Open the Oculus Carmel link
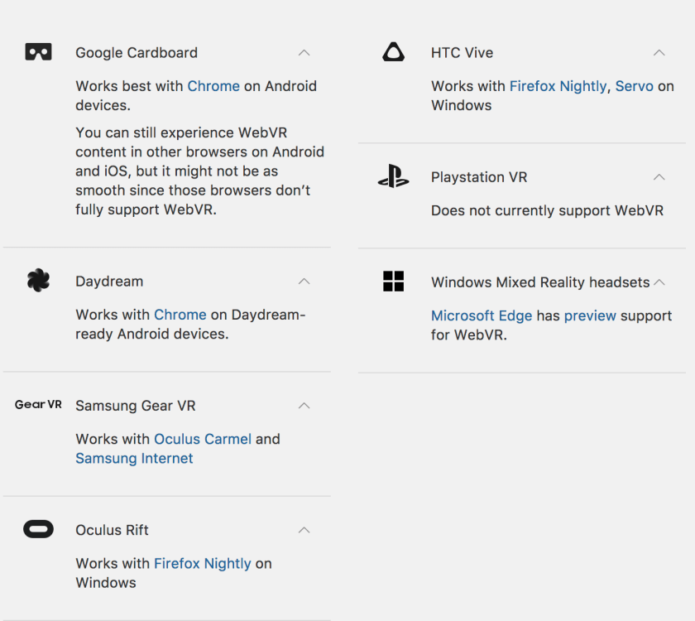The image size is (695, 621). click(203, 439)
